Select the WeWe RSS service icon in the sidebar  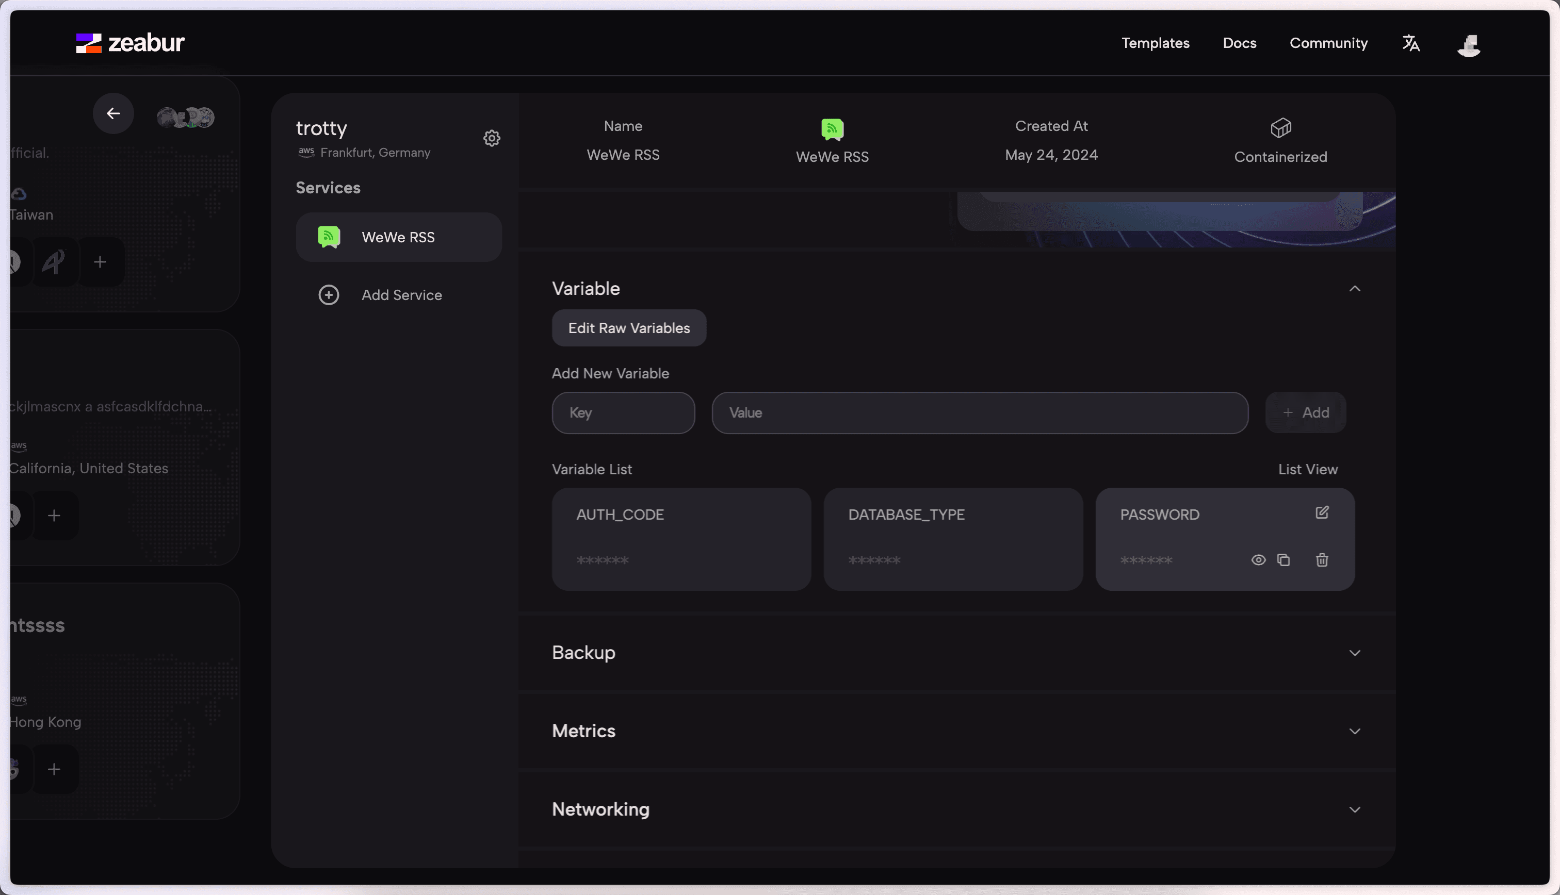pos(329,237)
